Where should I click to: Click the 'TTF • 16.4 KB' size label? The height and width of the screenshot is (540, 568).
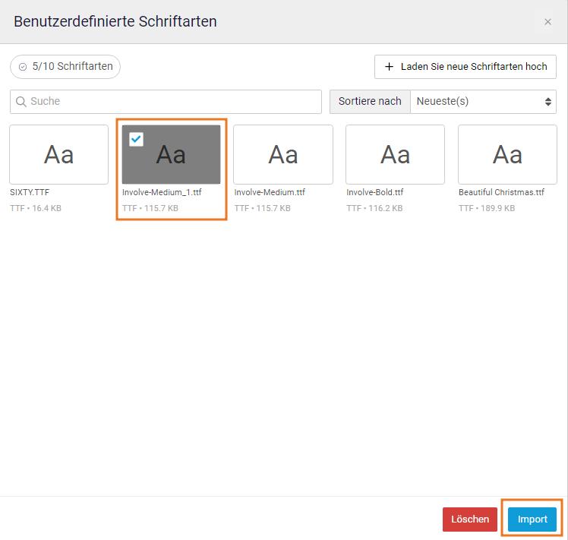click(x=36, y=208)
